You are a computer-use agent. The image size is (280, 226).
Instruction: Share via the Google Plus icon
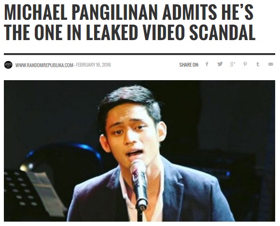233,64
